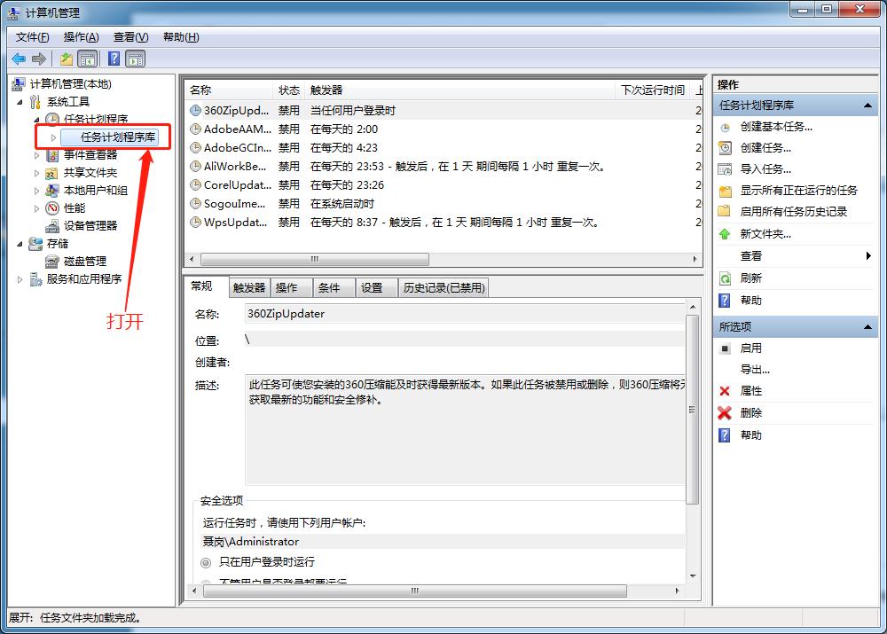Click the 磁盘管理 disk icon in tree
The image size is (887, 634).
(52, 262)
